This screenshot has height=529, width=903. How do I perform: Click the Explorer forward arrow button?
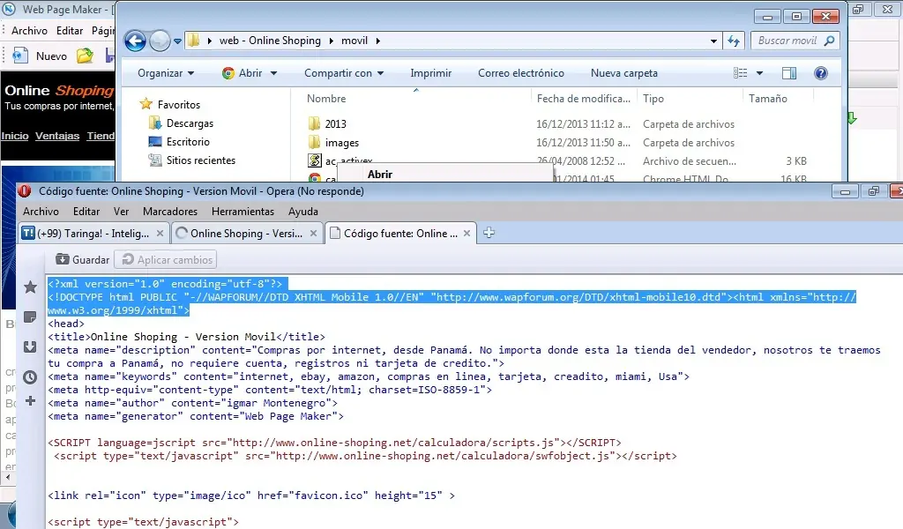pyautogui.click(x=160, y=41)
